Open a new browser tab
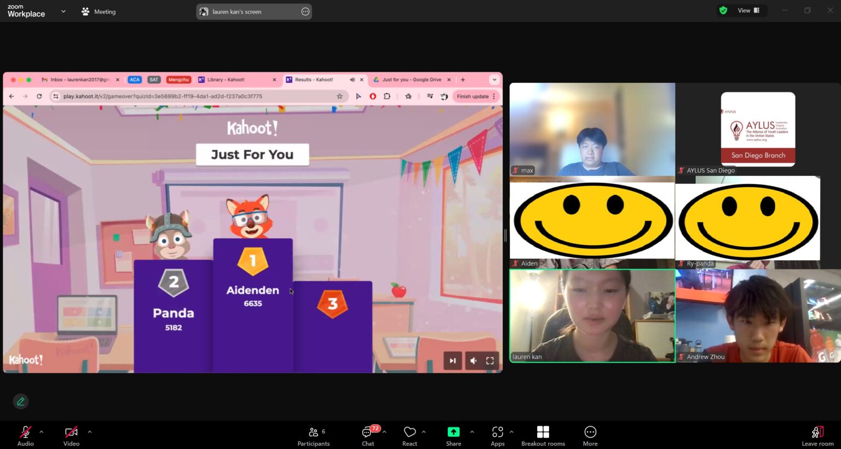This screenshot has height=449, width=841. tap(463, 79)
